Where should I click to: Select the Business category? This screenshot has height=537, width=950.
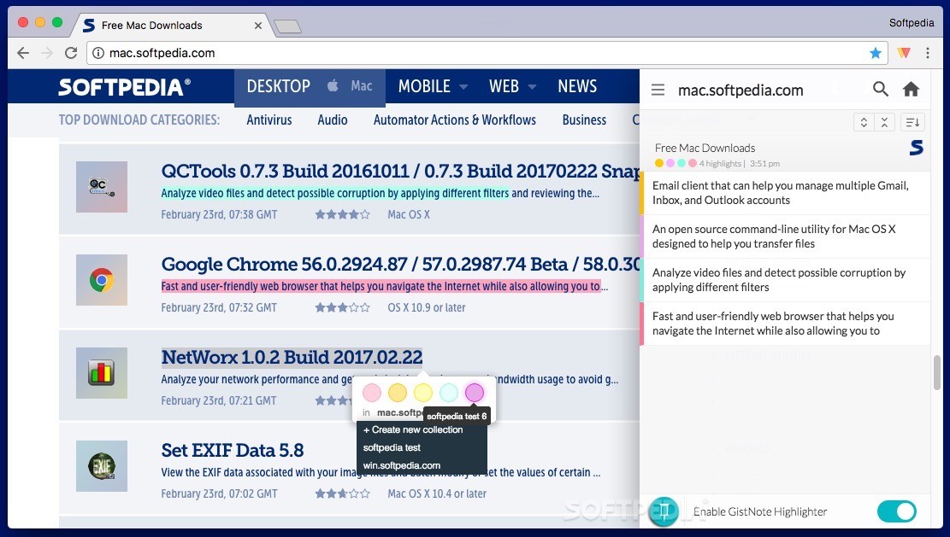584,120
